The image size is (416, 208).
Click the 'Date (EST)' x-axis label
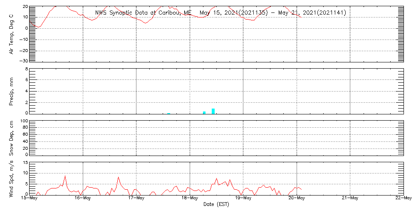(x=216, y=204)
